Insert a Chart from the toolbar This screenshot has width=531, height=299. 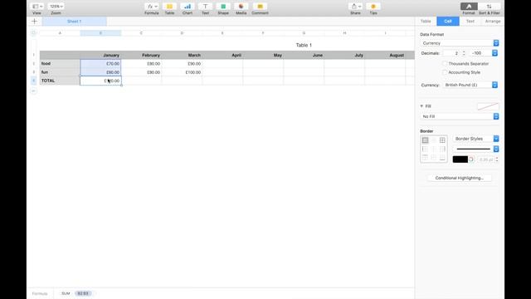coord(188,7)
